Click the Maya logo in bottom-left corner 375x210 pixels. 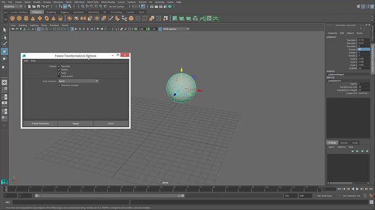click(x=4, y=182)
